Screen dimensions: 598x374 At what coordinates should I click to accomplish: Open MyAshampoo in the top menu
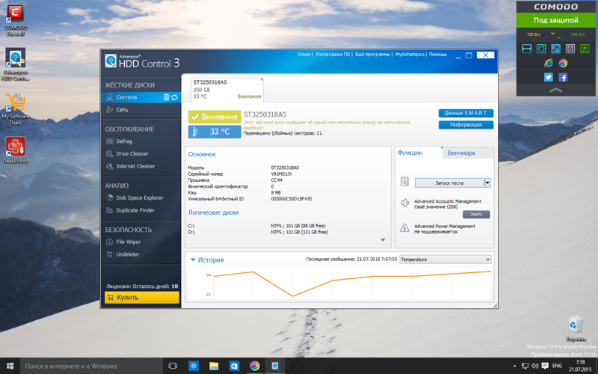click(410, 55)
